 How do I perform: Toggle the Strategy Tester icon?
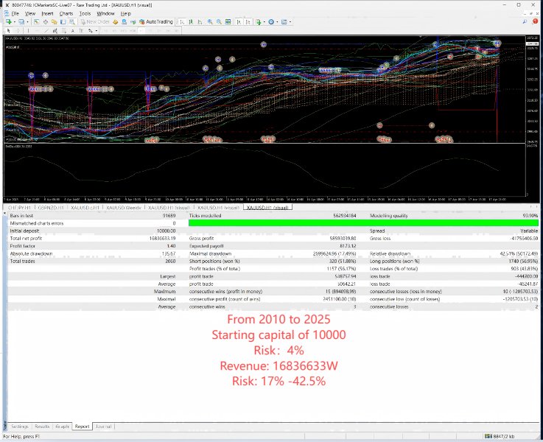tap(71, 22)
